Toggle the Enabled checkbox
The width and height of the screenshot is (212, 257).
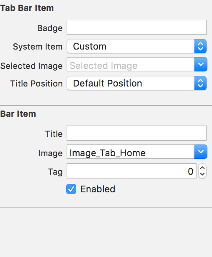[71, 189]
